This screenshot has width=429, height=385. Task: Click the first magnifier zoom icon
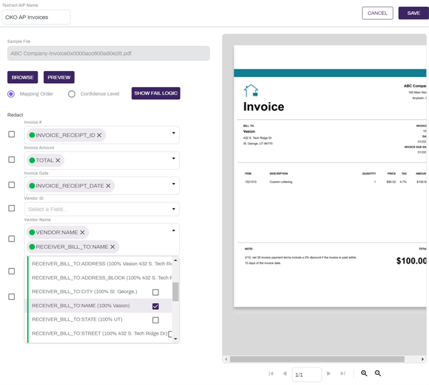pos(364,373)
